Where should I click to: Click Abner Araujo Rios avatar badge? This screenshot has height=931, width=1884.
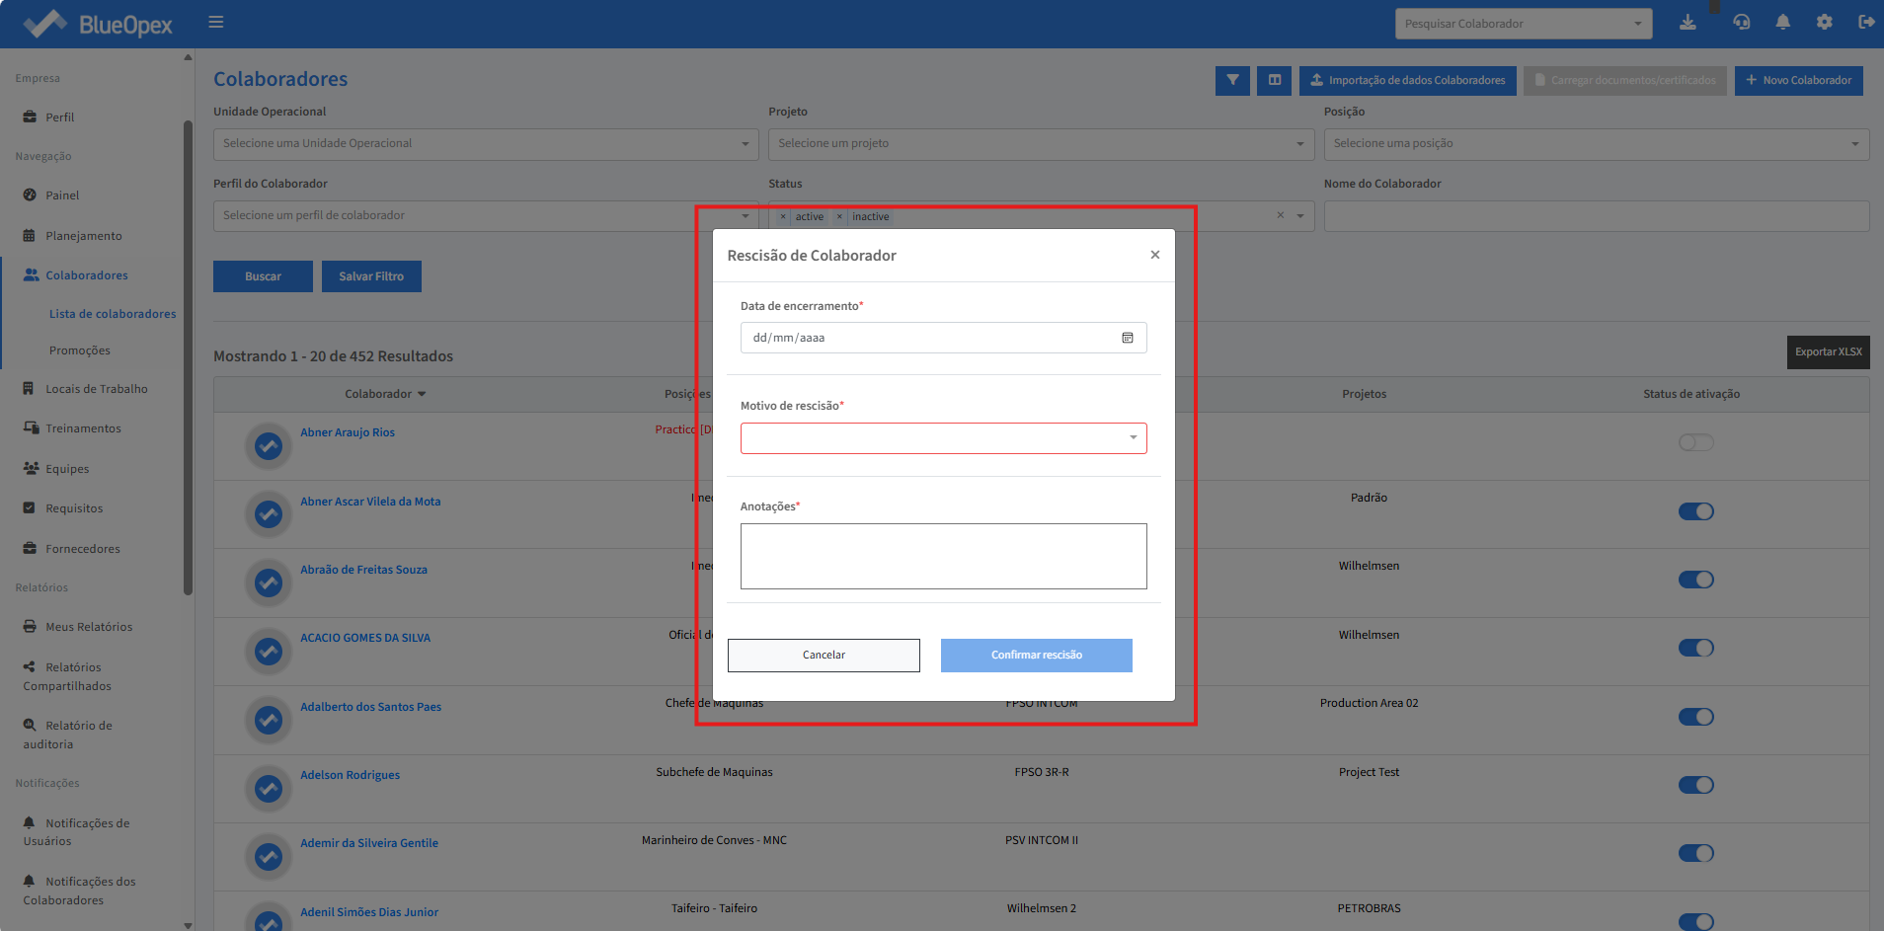pyautogui.click(x=269, y=446)
